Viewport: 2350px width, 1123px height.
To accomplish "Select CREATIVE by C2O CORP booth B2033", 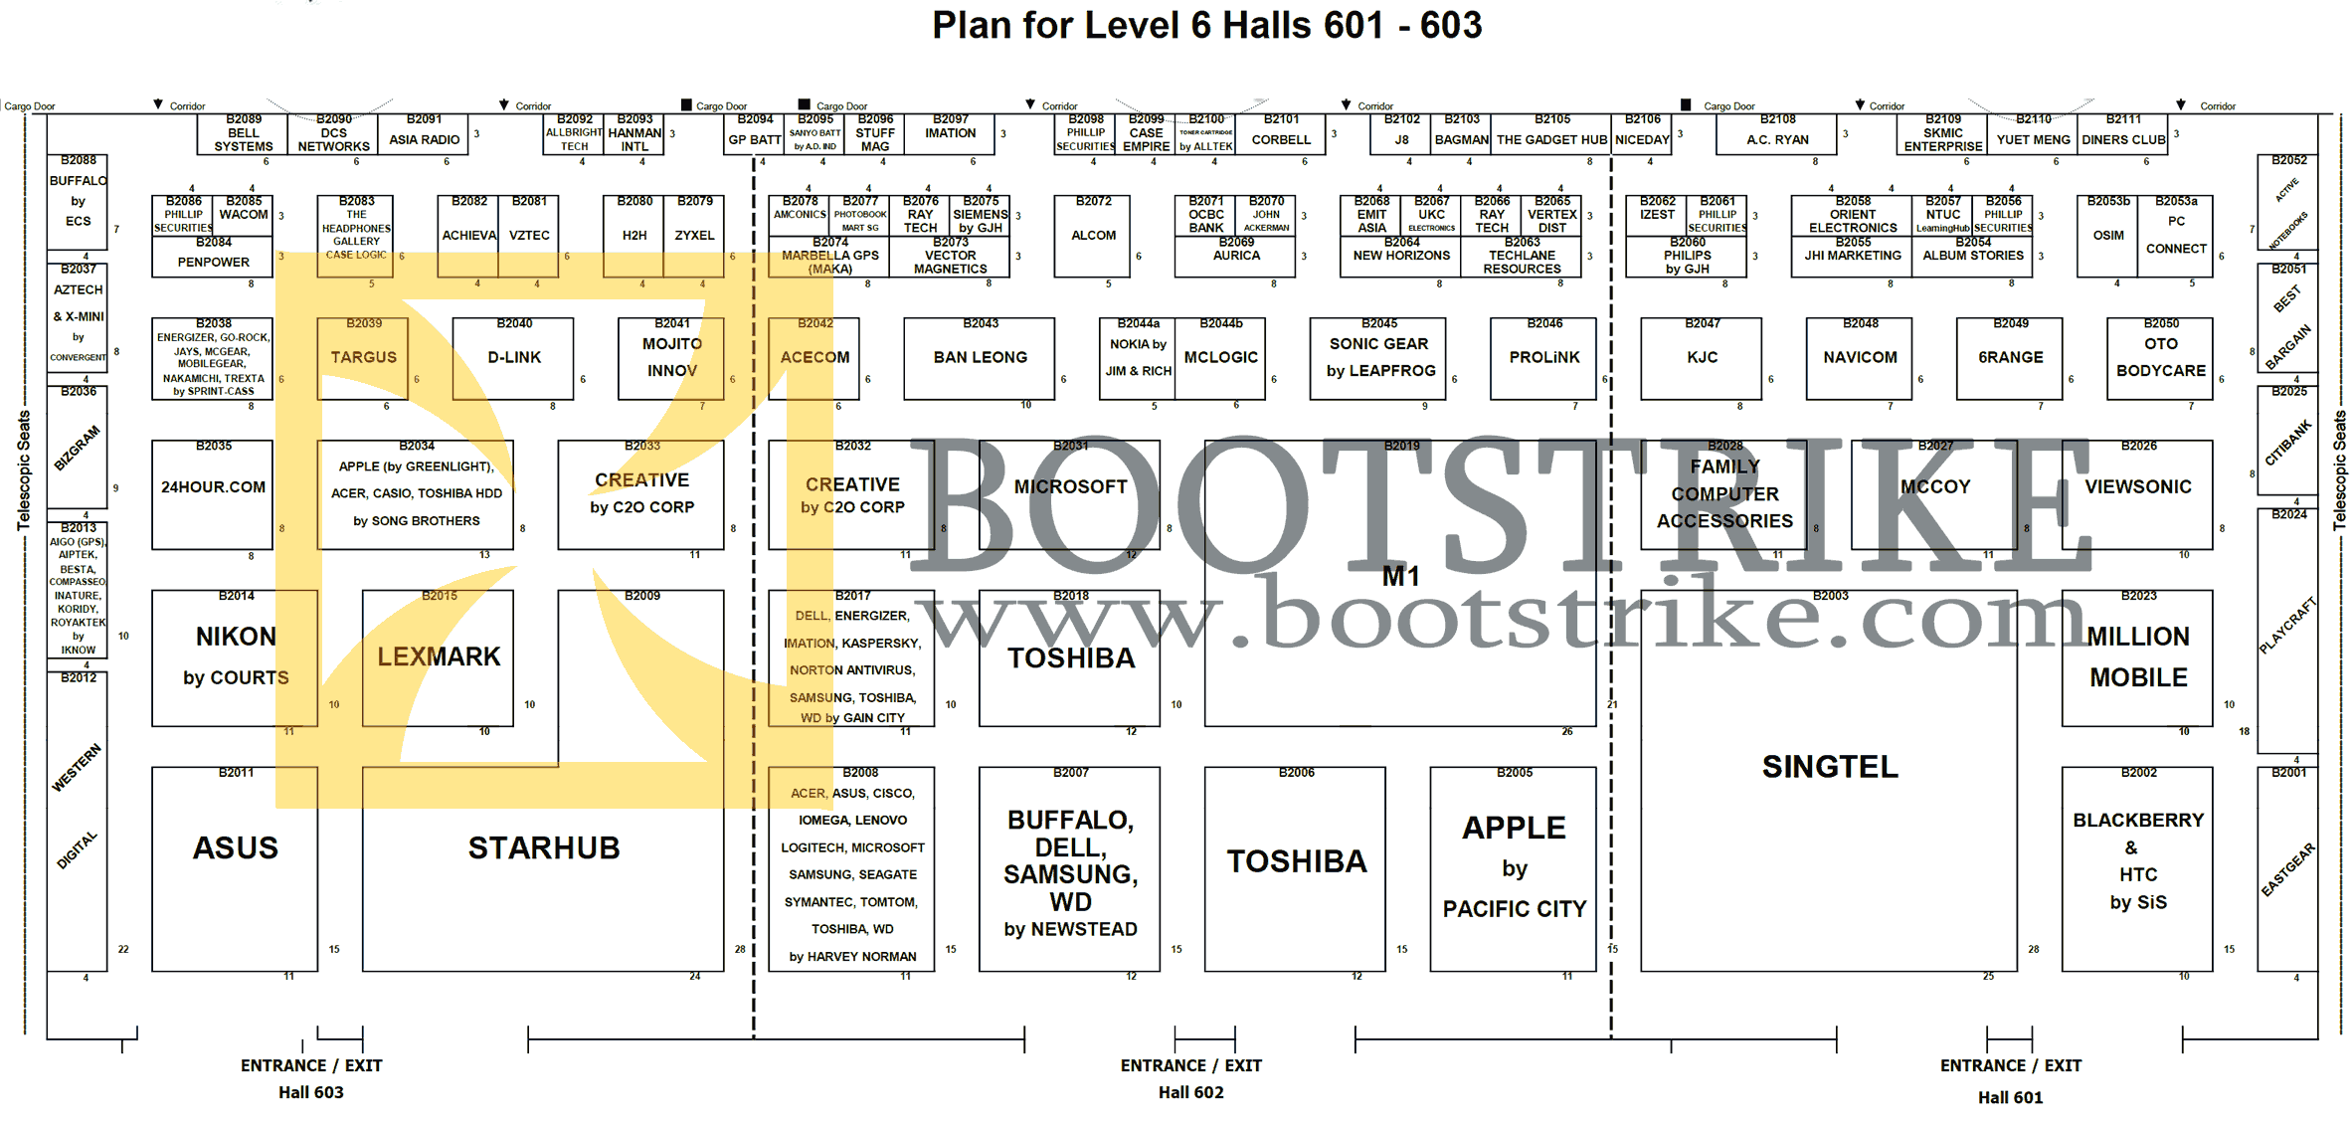I will (641, 494).
